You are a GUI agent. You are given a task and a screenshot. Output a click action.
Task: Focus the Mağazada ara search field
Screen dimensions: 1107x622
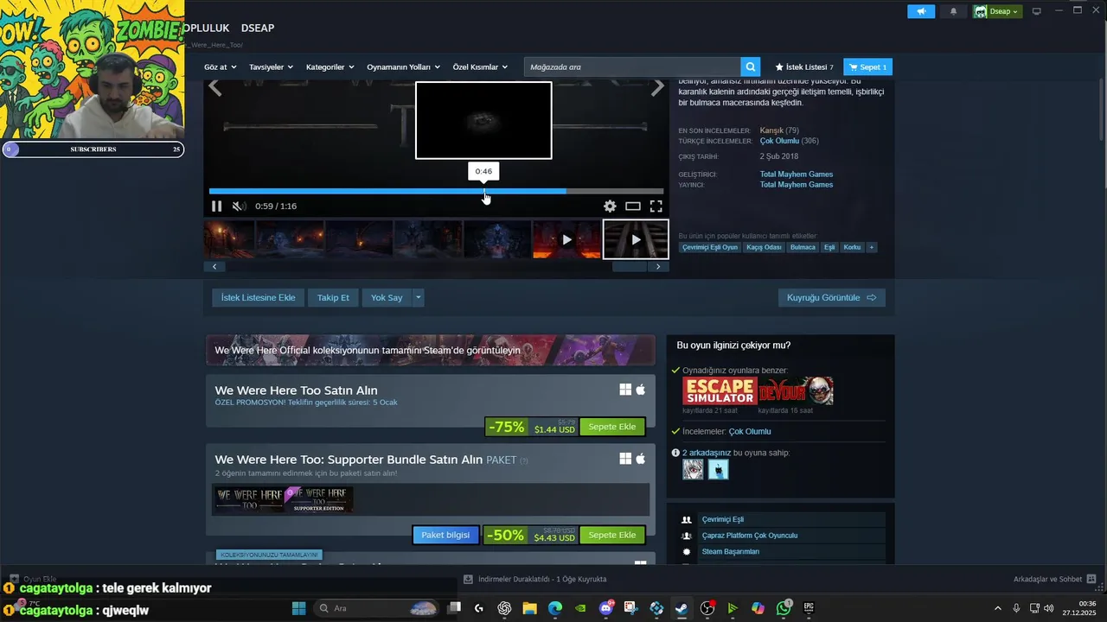click(x=632, y=67)
